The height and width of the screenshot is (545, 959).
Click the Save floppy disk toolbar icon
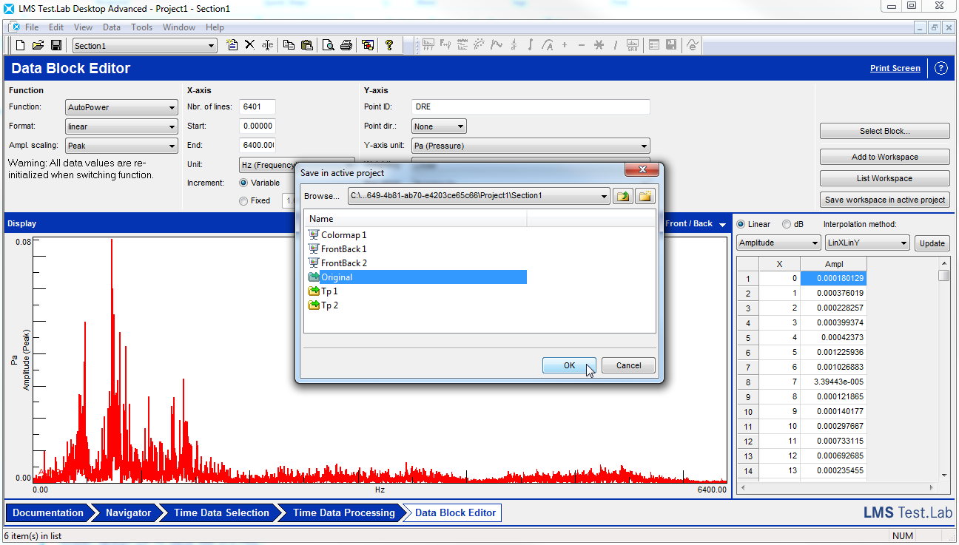[55, 45]
